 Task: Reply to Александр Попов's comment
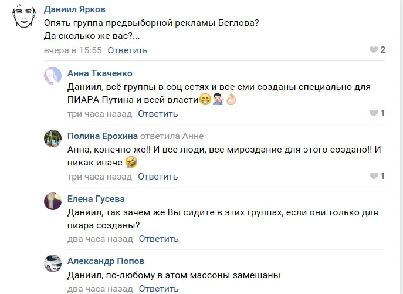(x=158, y=289)
